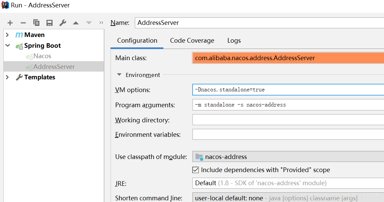This screenshot has width=384, height=202.
Task: Expand the Maven tree node
Action: [x=7, y=35]
